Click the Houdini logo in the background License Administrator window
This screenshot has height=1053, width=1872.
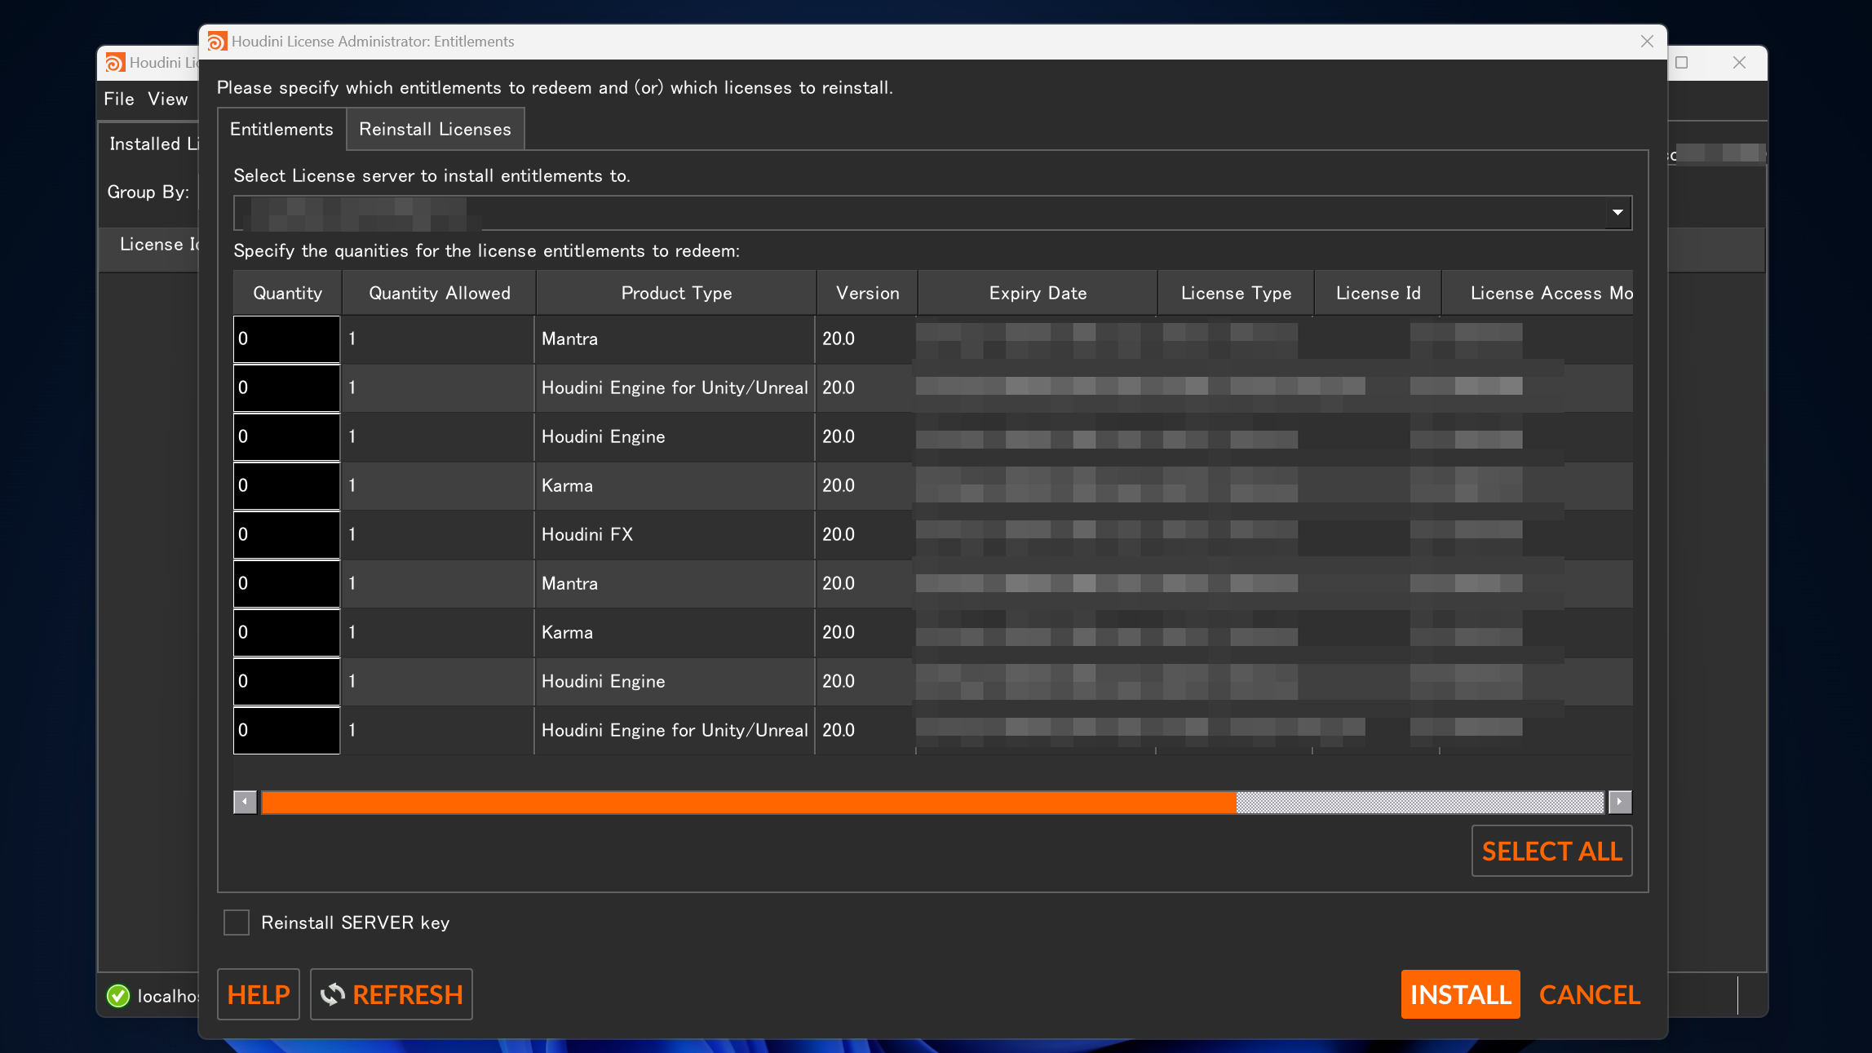point(115,63)
